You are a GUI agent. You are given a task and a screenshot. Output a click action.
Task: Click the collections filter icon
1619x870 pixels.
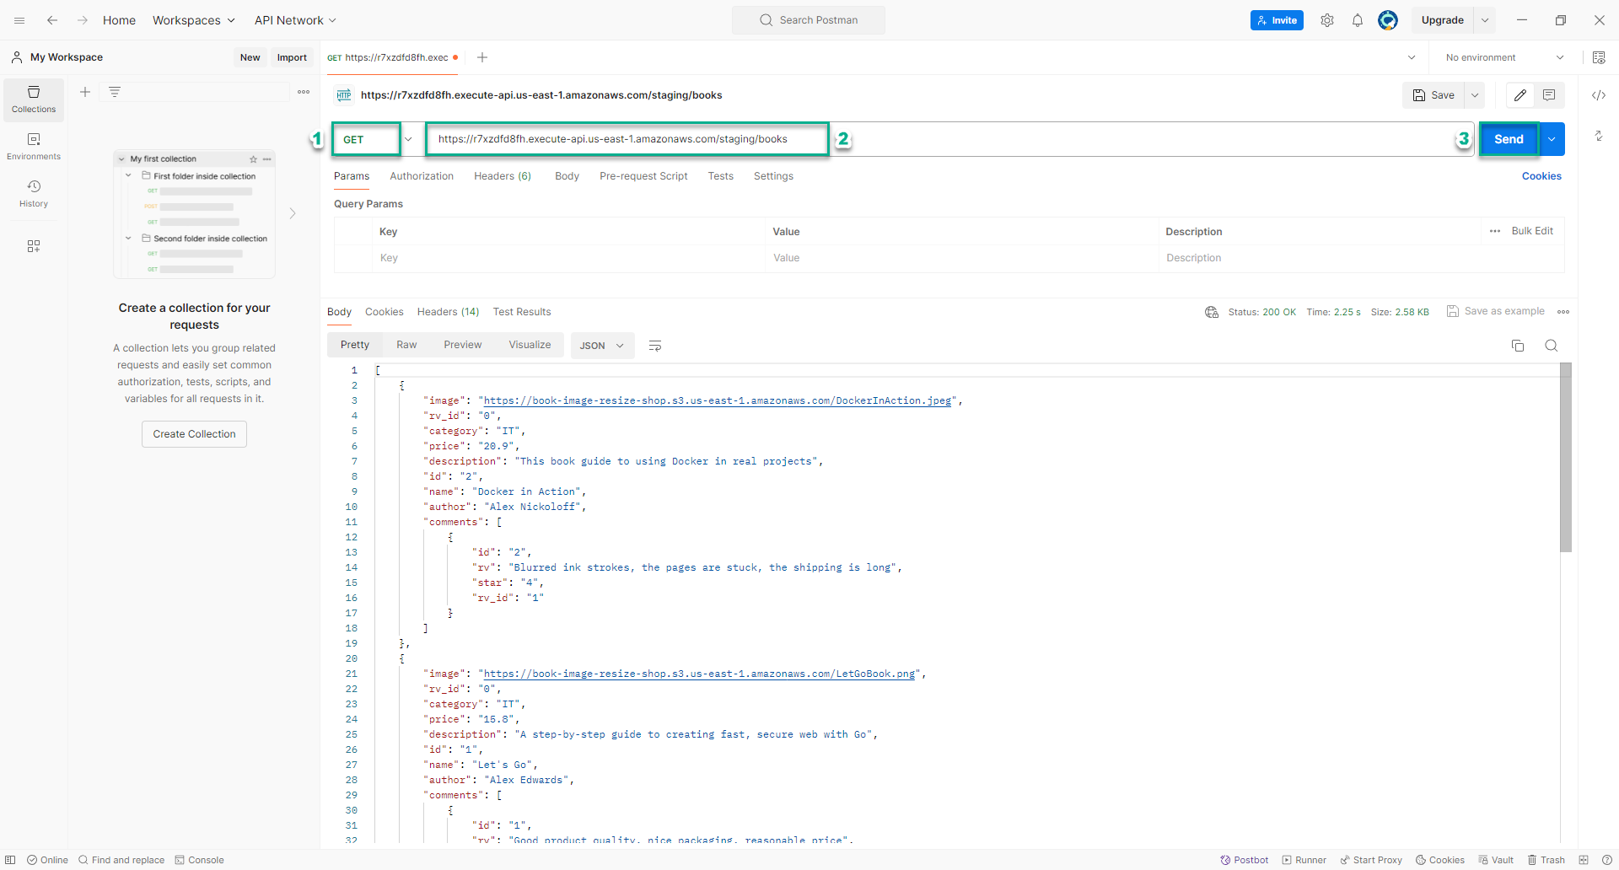115,92
